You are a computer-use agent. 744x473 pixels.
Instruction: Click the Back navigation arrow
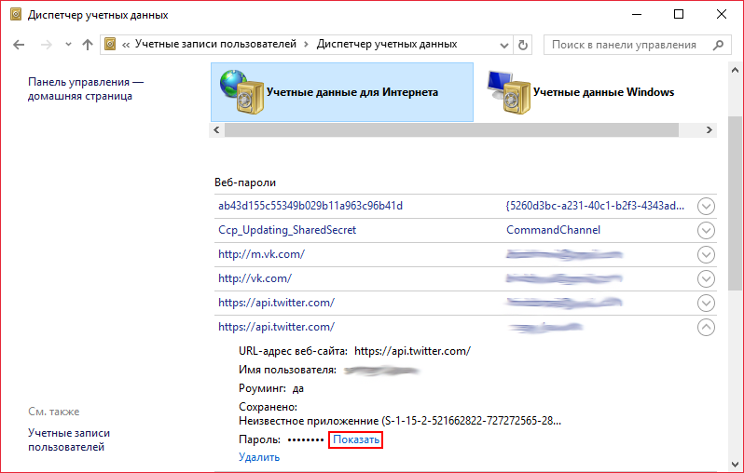[19, 45]
